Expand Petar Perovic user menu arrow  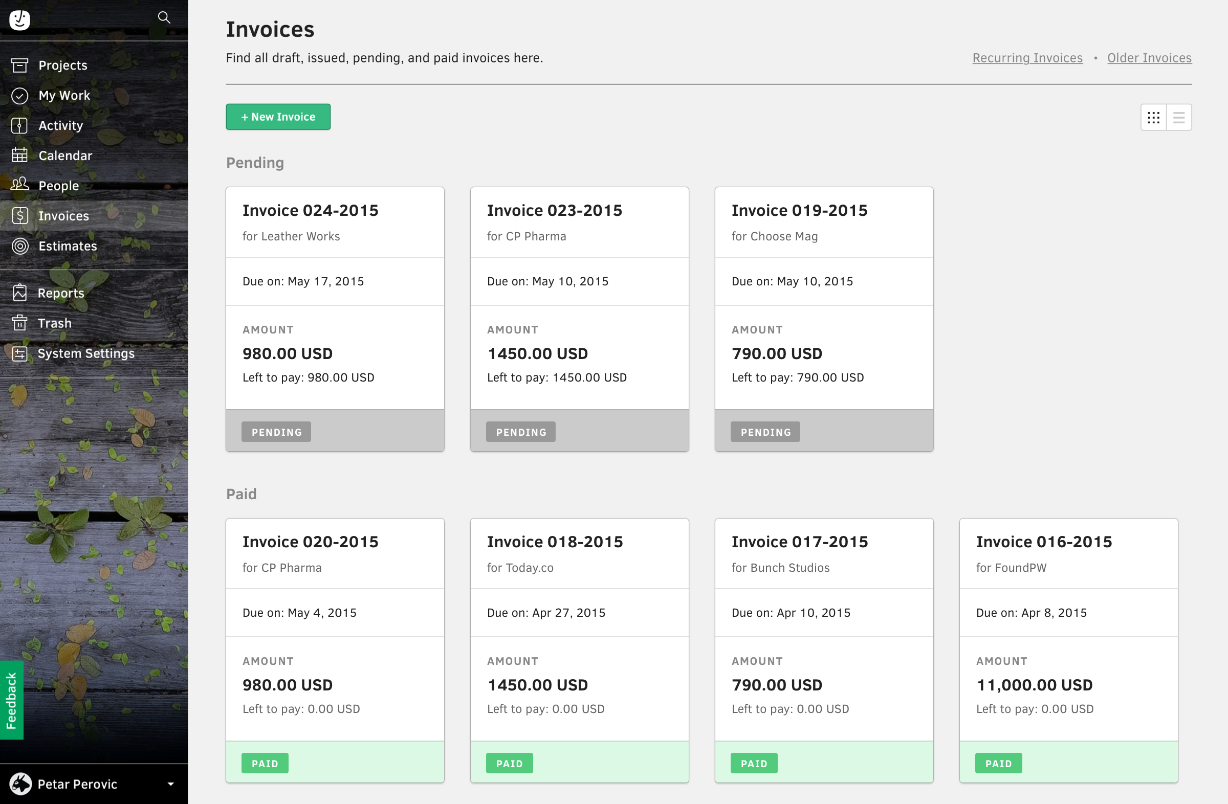pos(171,784)
